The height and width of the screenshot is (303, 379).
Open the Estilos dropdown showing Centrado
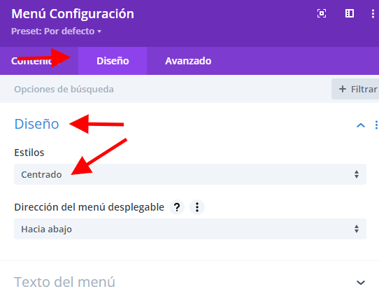tap(190, 174)
